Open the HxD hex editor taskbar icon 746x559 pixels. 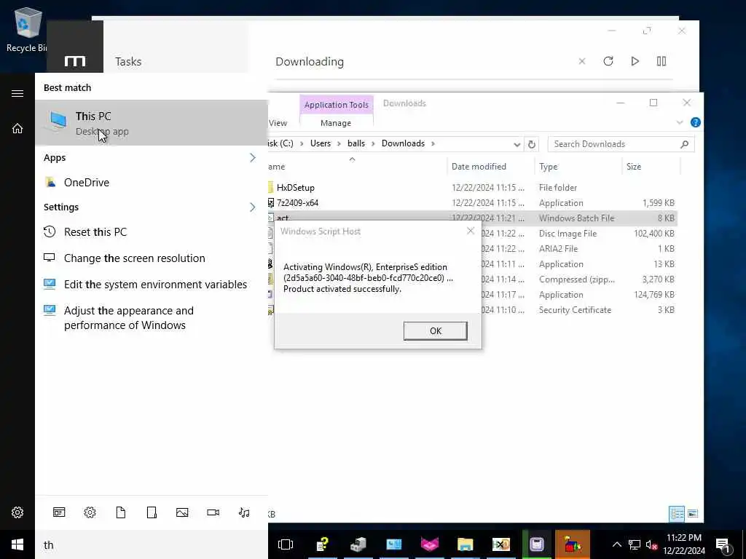[500, 544]
